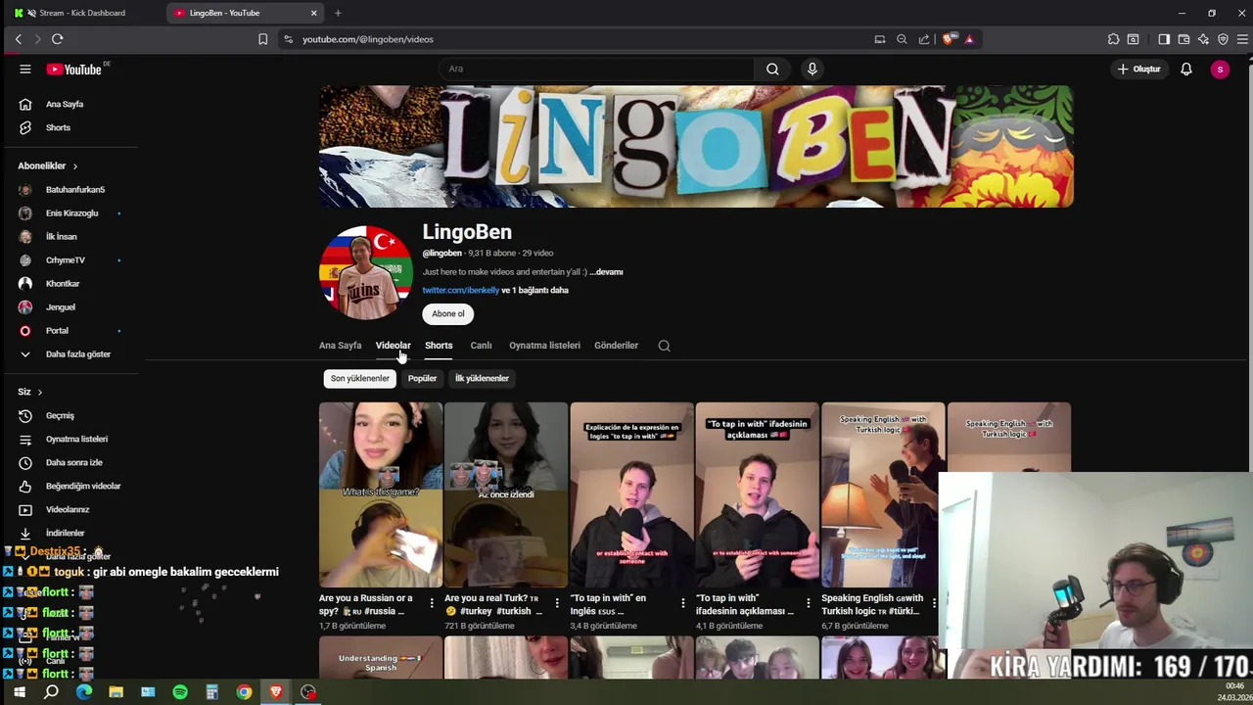Click 've 1 bağlantı daha' link
The width and height of the screenshot is (1253, 705).
(535, 290)
